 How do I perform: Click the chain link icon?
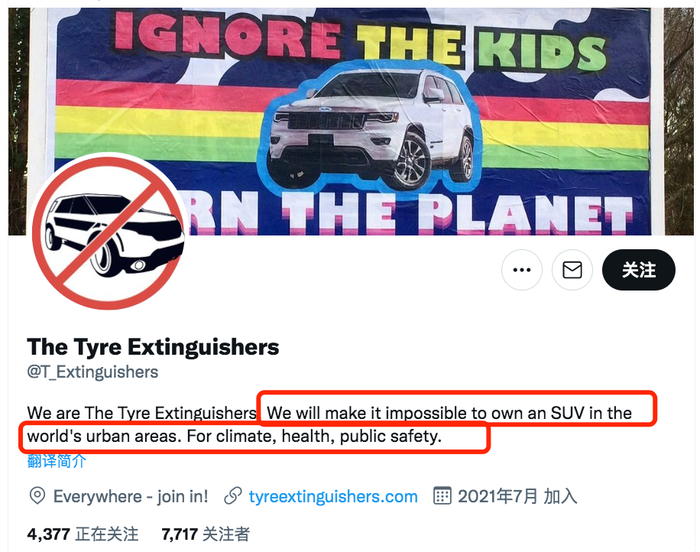(233, 496)
